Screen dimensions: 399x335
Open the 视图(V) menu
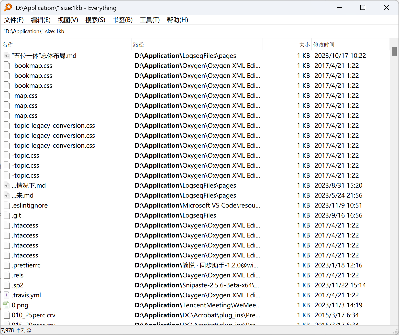(68, 20)
